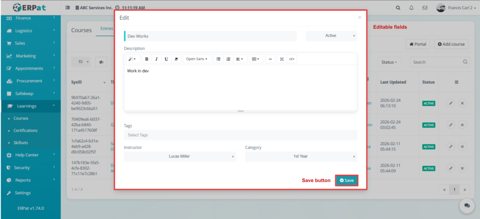480x219 pixels.
Task: Open the table column menu icon
Action: [457, 82]
